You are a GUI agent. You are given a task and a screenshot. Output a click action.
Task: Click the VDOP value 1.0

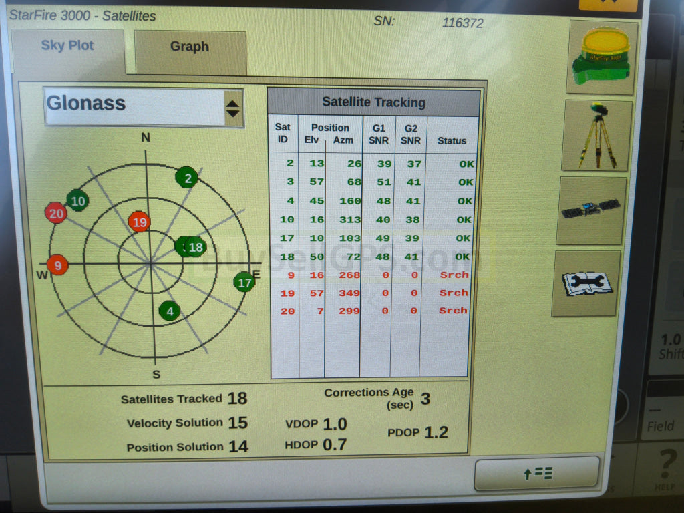[335, 424]
